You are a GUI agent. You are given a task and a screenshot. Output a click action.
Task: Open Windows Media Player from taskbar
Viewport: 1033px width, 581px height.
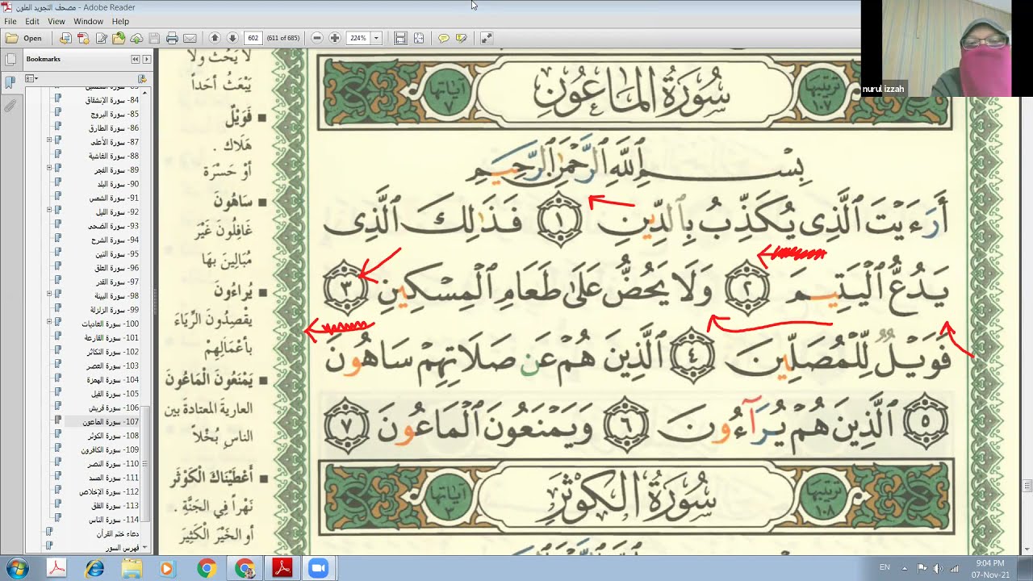(x=167, y=568)
